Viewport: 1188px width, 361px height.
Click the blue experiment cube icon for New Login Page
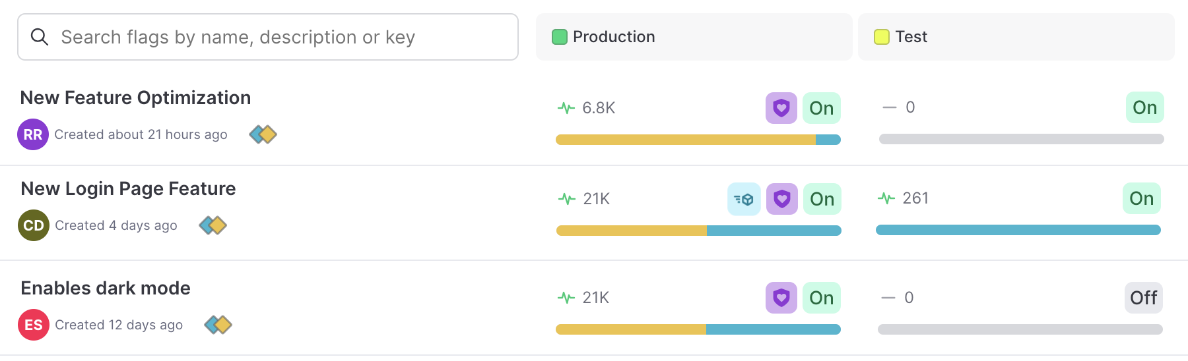click(x=744, y=199)
